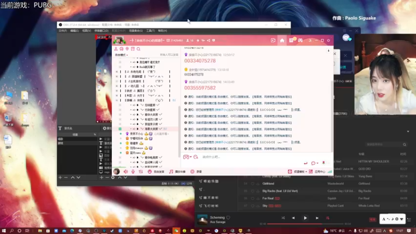Open the 文件(F) menu in OBS
The width and height of the screenshot is (416, 234).
click(x=62, y=31)
